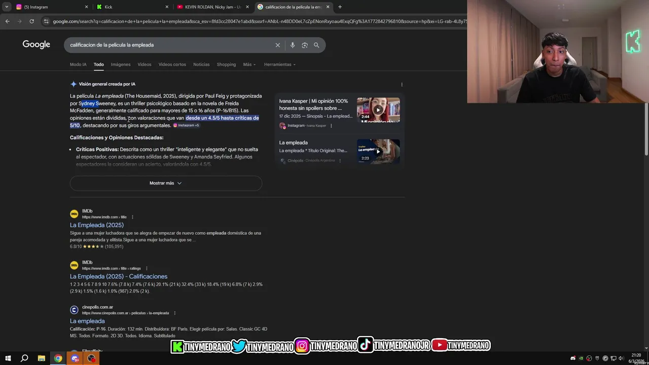The image size is (649, 365).
Task: Open options for cinepolis.com.ar result
Action: tap(175, 313)
